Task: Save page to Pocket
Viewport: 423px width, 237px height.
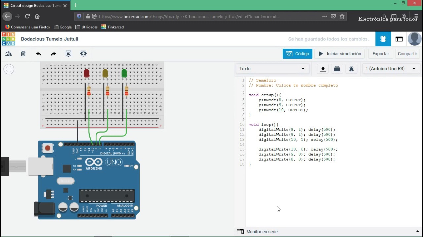Action: pos(333,16)
